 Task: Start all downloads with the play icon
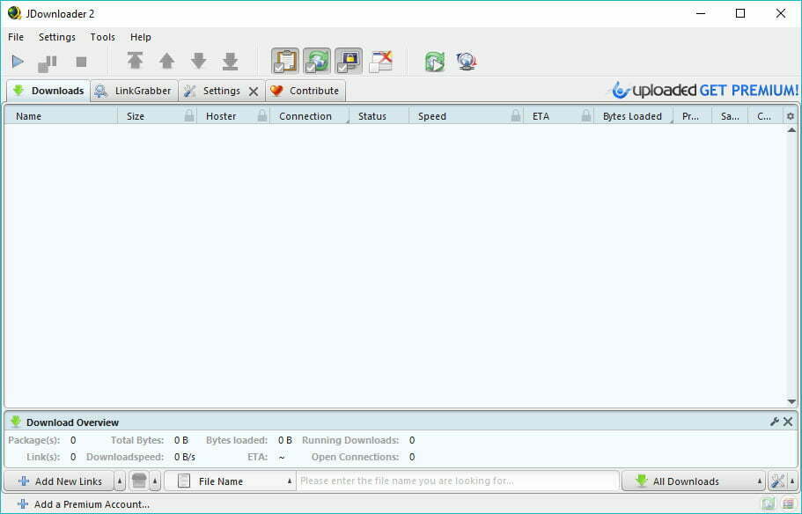[18, 62]
